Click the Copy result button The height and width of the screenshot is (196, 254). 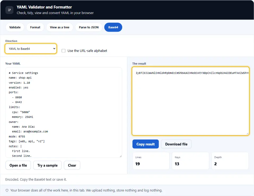tap(146, 144)
